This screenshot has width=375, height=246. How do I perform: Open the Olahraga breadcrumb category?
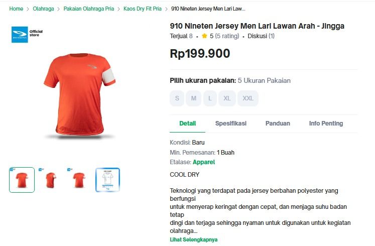(x=43, y=9)
